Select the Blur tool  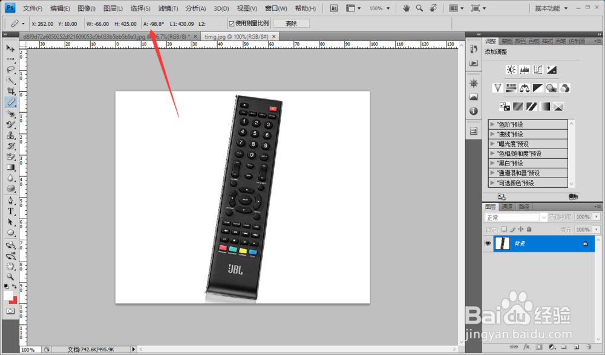click(x=10, y=178)
